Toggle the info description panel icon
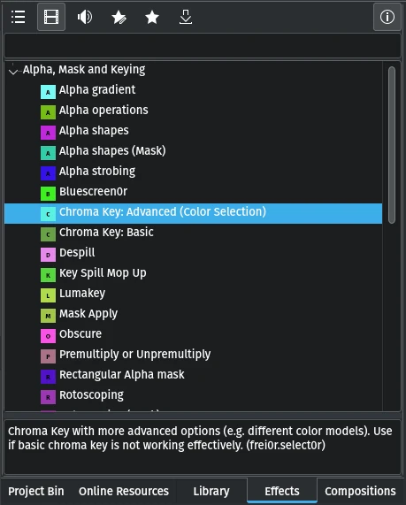The width and height of the screenshot is (406, 505). (x=387, y=17)
